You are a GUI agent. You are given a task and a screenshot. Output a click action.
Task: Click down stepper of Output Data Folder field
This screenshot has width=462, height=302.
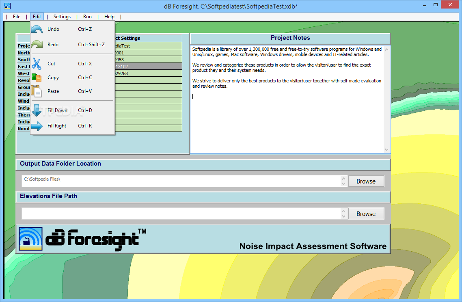pyautogui.click(x=343, y=184)
